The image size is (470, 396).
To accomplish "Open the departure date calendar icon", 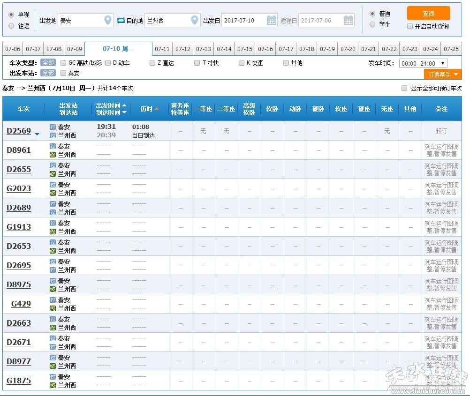I will pos(272,20).
